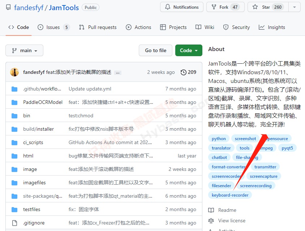This screenshot has width=305, height=231.
Task: Click folder icon of html row
Action: point(14,156)
